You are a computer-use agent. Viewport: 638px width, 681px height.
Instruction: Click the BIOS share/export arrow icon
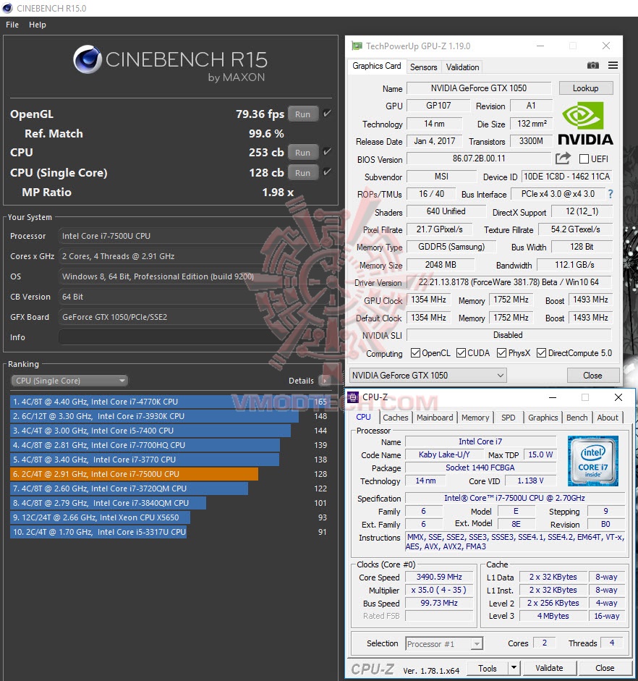[563, 158]
